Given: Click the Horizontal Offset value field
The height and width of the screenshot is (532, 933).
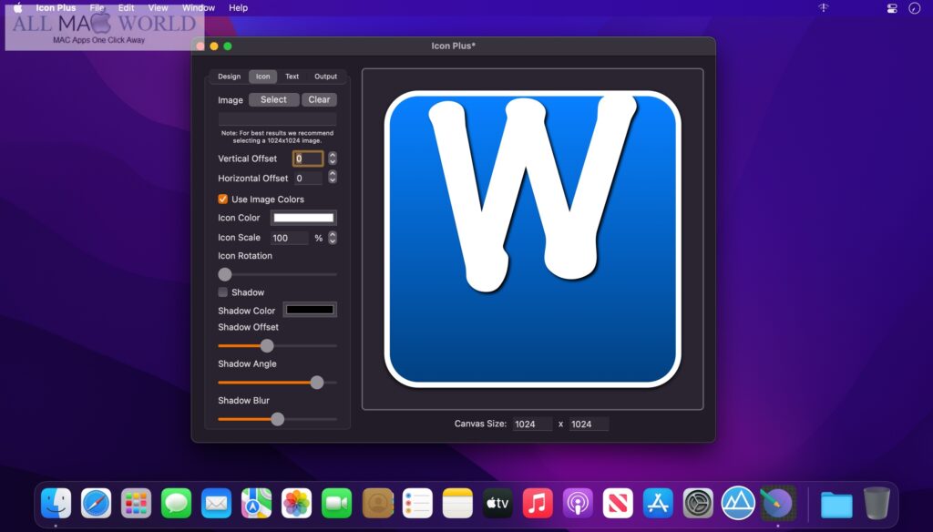Looking at the screenshot, I should tap(308, 178).
